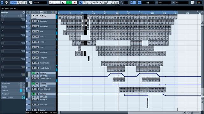Open the Touch automation mode dropdown
The image size is (204, 114).
coord(40,3)
